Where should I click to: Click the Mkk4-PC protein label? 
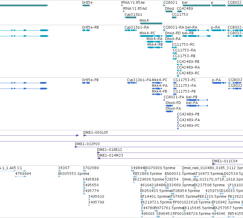point(159,80)
